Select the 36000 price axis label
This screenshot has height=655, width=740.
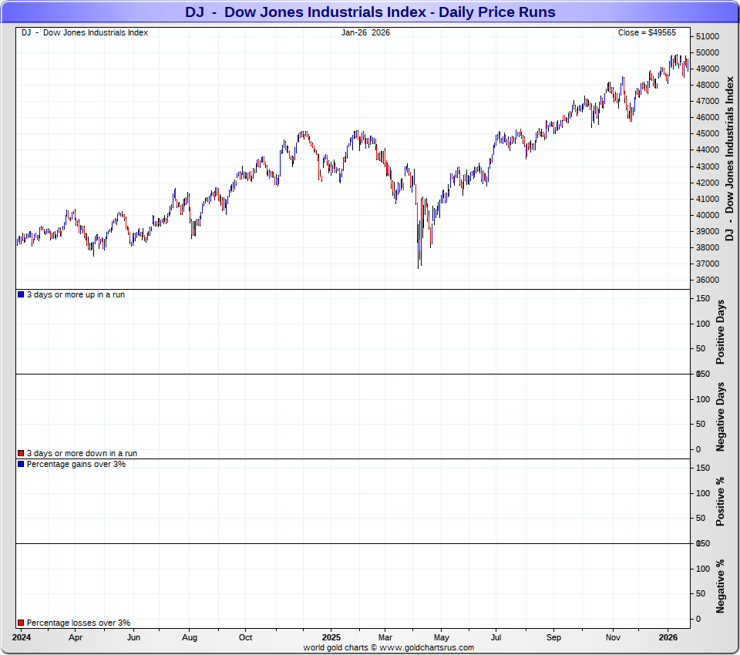707,280
